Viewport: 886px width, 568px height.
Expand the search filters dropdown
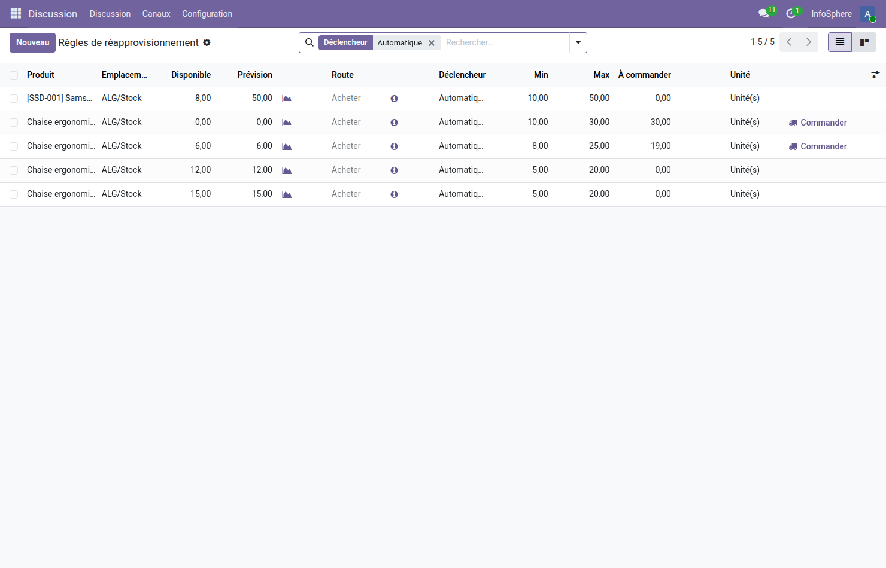[577, 42]
